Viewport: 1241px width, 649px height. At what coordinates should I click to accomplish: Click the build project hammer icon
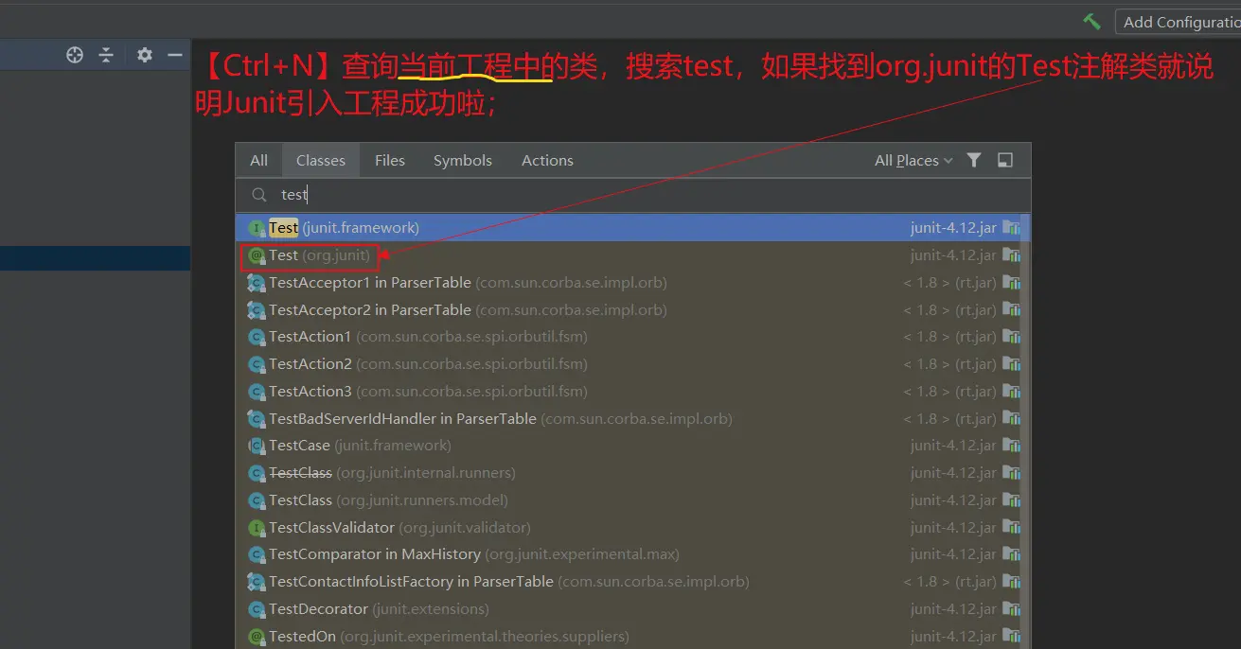(x=1092, y=21)
